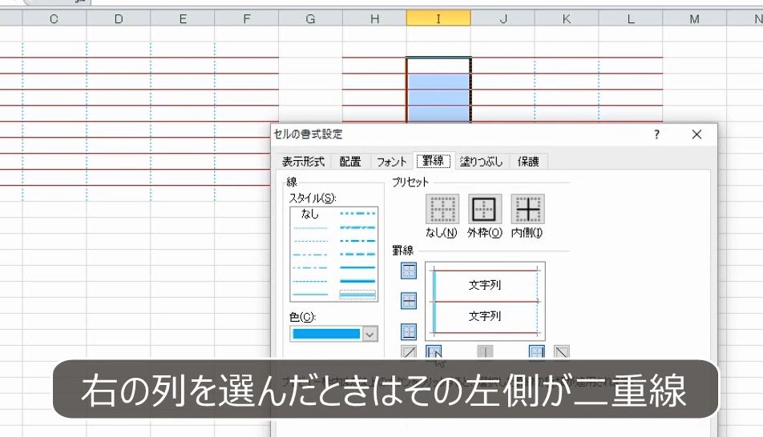Screen dimensions: 763x437
Task: Click the dialog help question mark
Action: pos(657,134)
